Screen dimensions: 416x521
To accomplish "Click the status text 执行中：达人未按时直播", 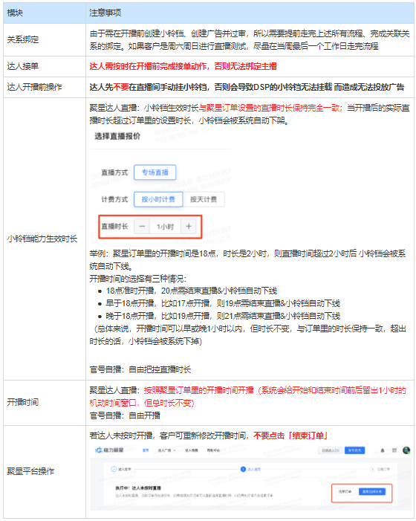I will [138, 488].
